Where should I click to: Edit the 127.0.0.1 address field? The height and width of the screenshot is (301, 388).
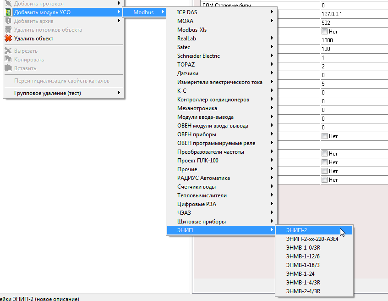click(x=354, y=14)
